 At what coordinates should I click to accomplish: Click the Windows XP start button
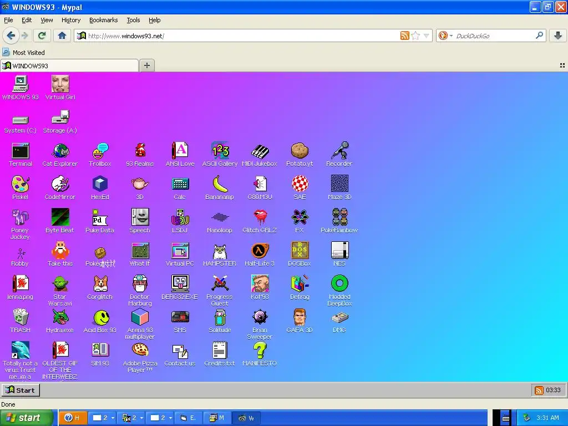[x=26, y=418]
